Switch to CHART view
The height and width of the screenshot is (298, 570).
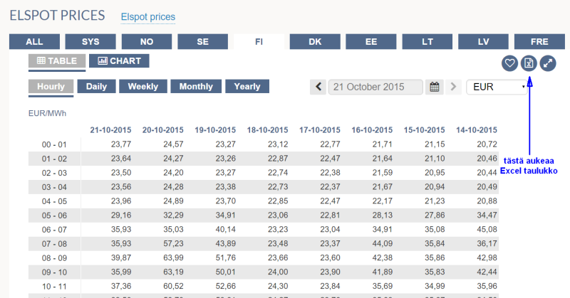pyautogui.click(x=120, y=61)
